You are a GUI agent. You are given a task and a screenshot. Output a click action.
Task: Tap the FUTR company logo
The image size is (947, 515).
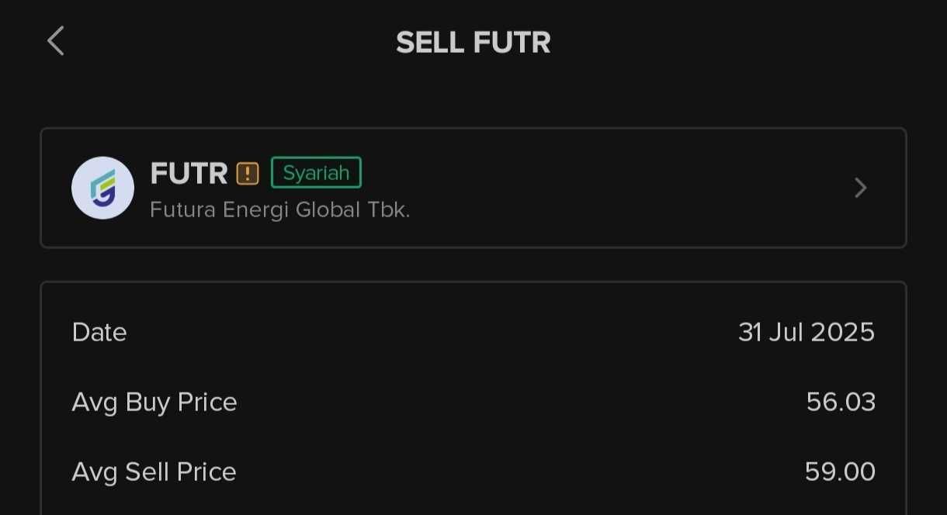point(102,188)
